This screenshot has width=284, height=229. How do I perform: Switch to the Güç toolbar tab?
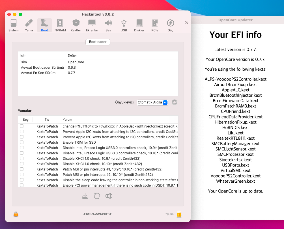[170, 25]
